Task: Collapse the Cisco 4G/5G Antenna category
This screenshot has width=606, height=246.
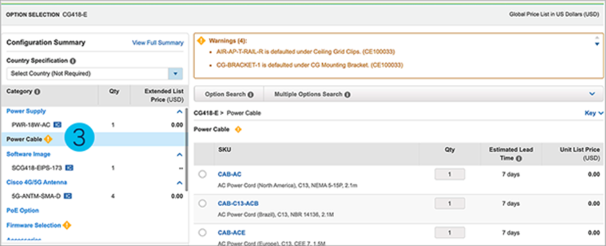Action: (179, 183)
